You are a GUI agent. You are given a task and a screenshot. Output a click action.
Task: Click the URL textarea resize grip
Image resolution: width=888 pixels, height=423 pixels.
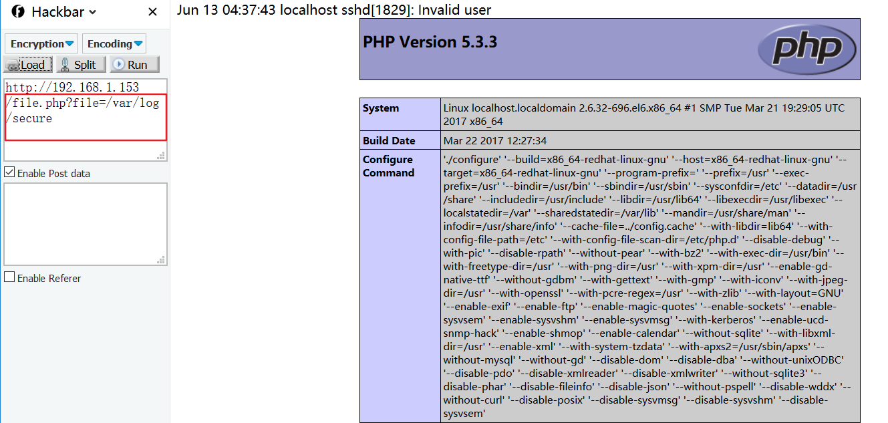[161, 155]
